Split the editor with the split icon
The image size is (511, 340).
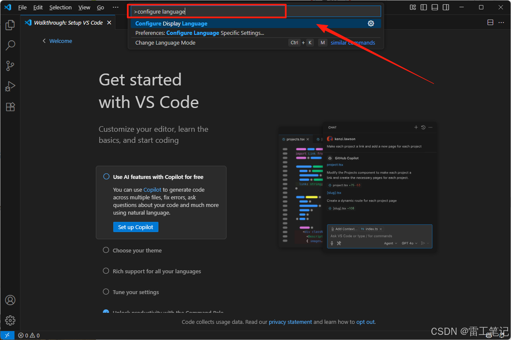click(x=490, y=23)
